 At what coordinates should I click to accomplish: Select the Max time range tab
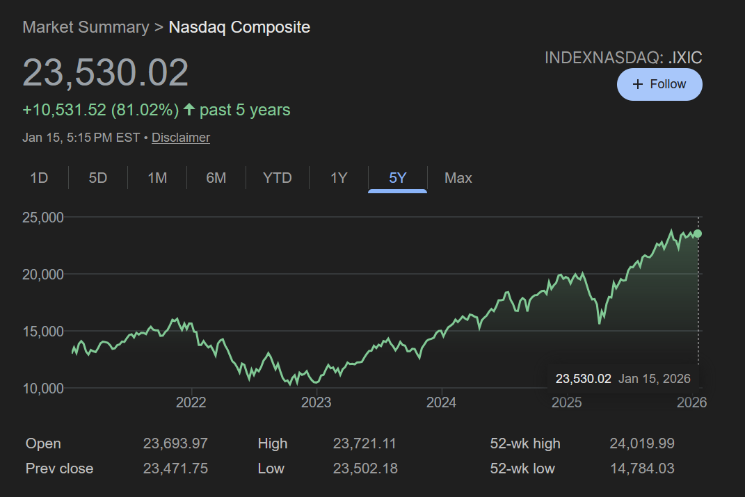click(x=458, y=178)
